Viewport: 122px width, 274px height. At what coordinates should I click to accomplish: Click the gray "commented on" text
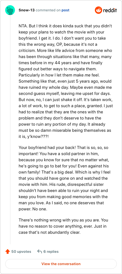tap(48, 10)
